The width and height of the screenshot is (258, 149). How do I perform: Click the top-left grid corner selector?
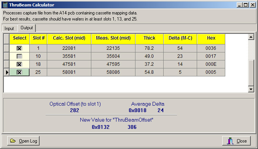click(x=6, y=39)
